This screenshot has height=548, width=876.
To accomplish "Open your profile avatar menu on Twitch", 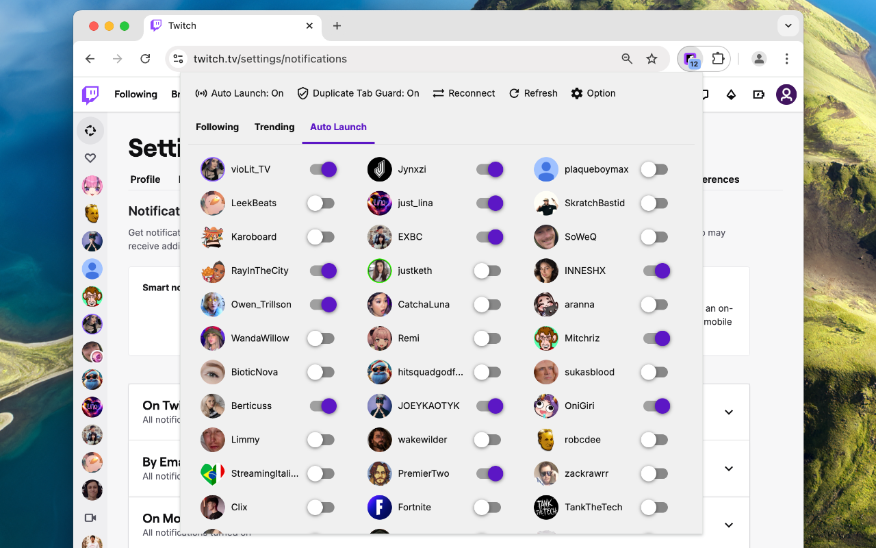I will coord(786,95).
